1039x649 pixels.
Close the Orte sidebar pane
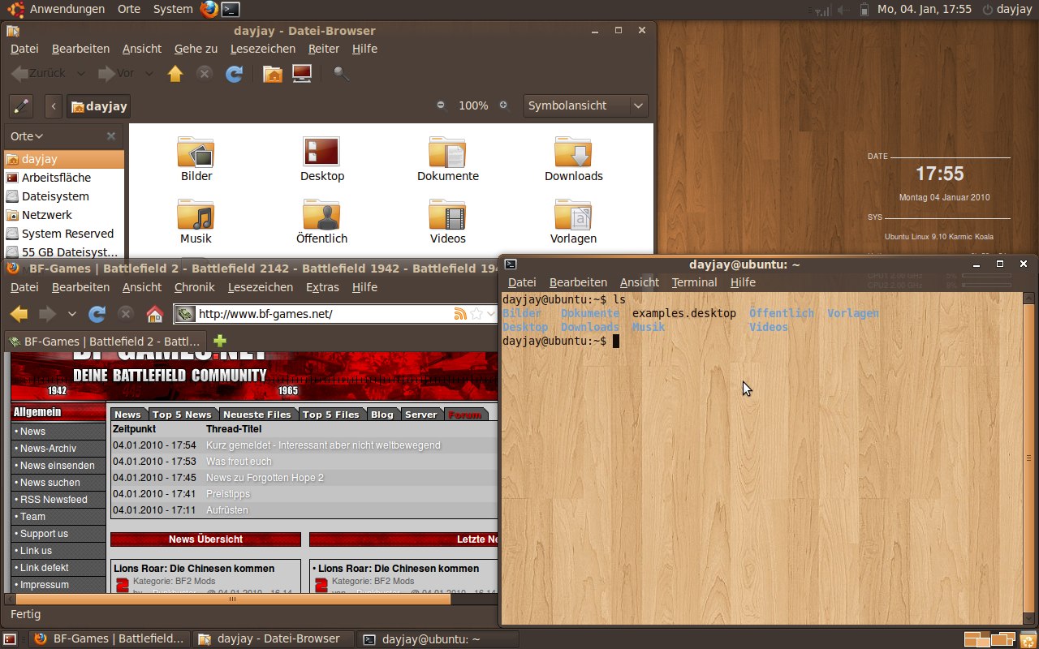tap(111, 136)
